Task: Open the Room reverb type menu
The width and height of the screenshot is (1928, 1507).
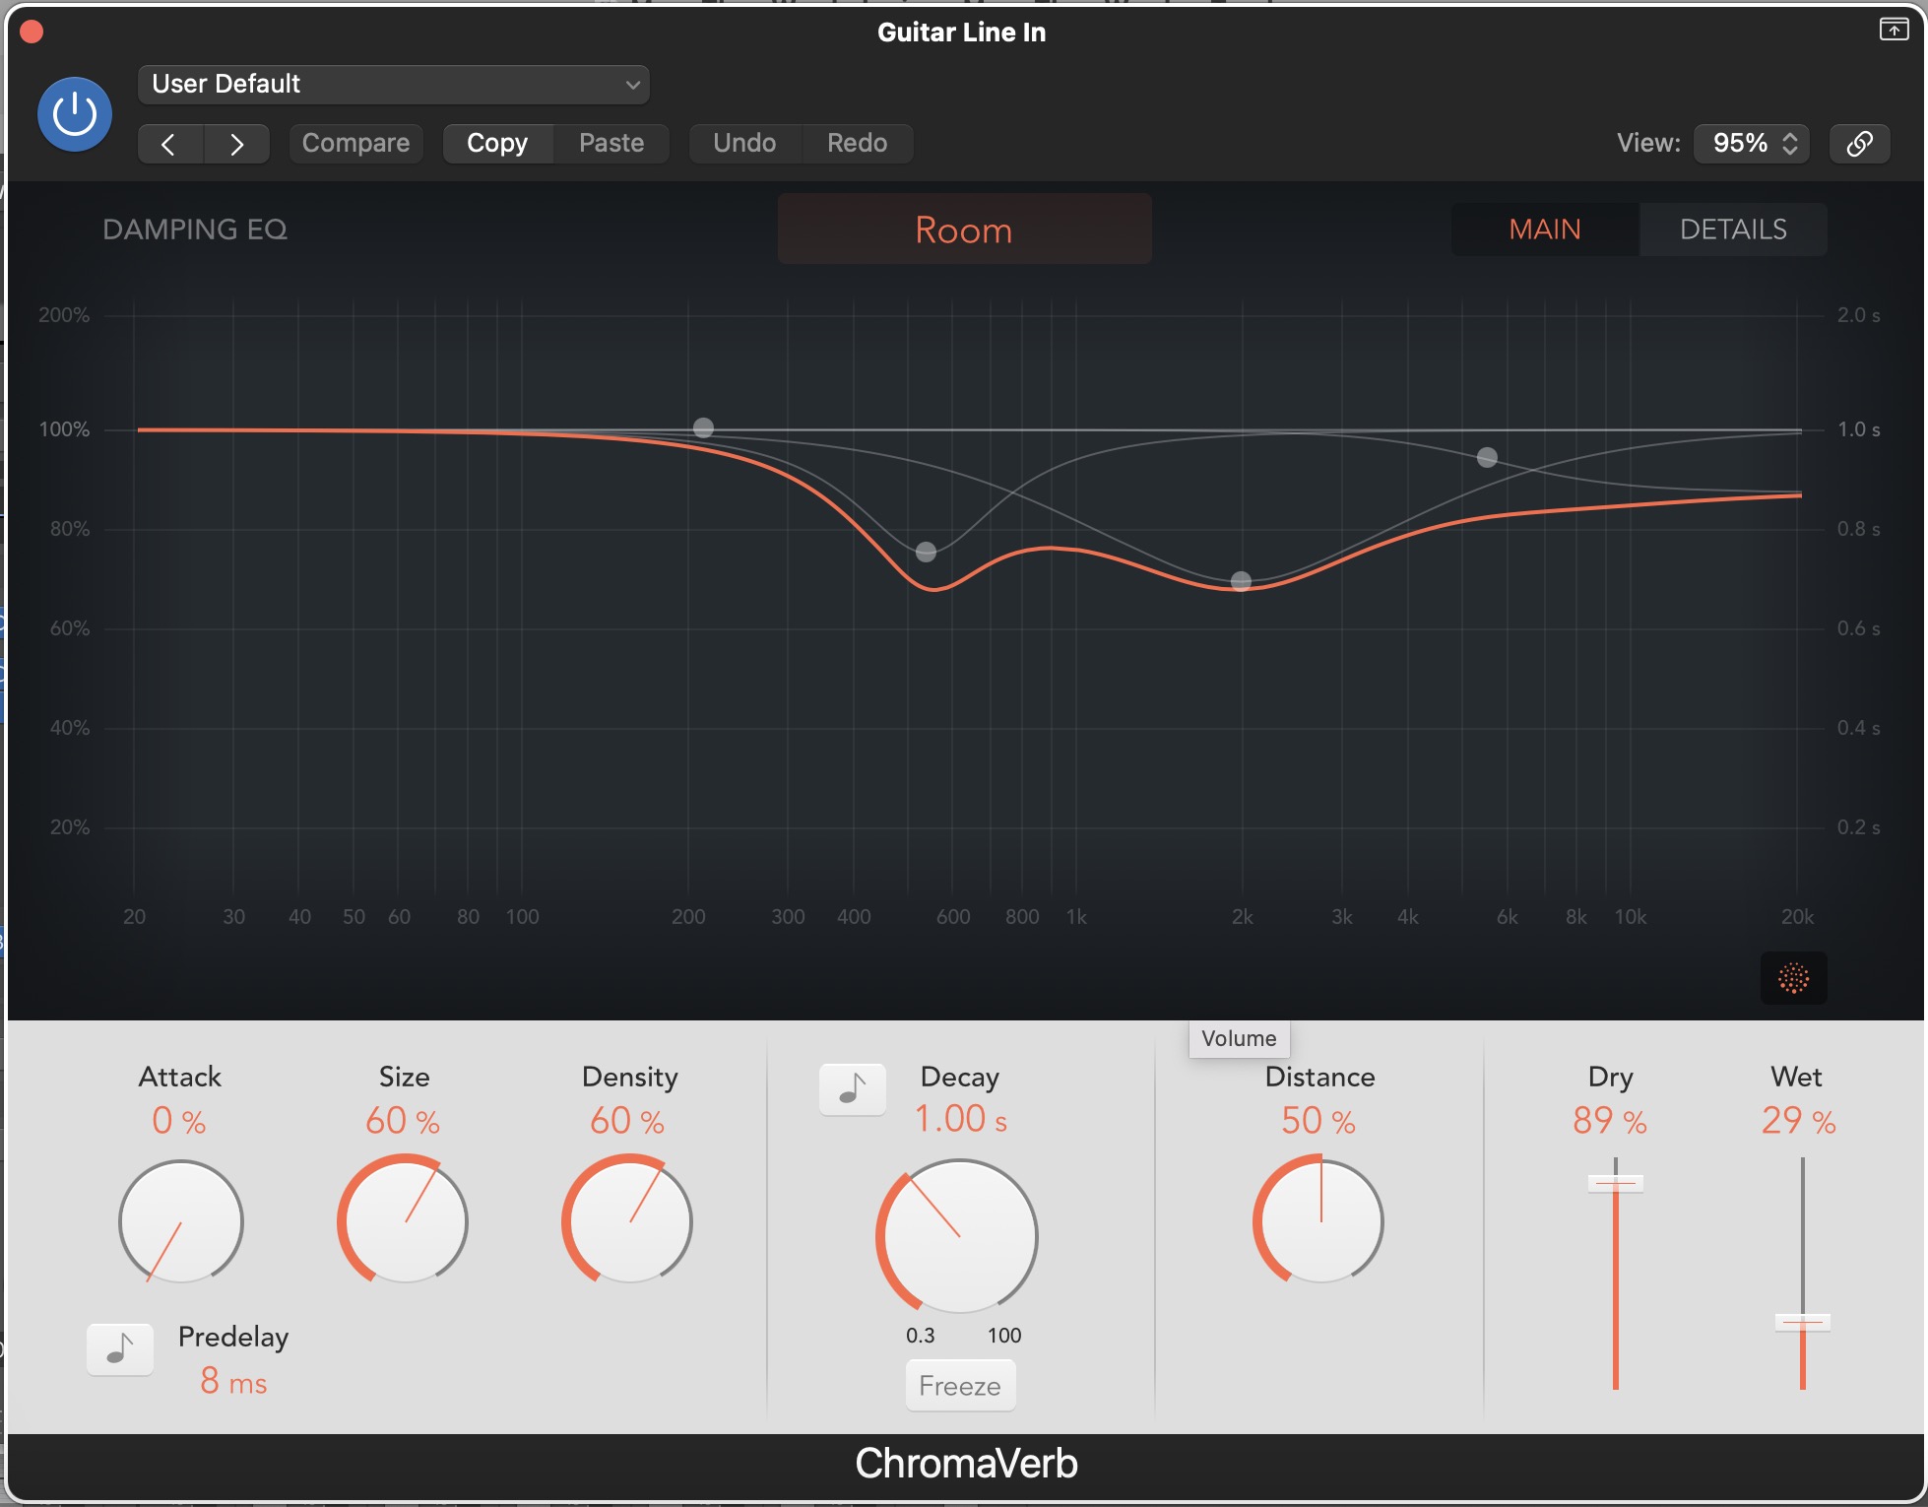Action: (x=964, y=229)
